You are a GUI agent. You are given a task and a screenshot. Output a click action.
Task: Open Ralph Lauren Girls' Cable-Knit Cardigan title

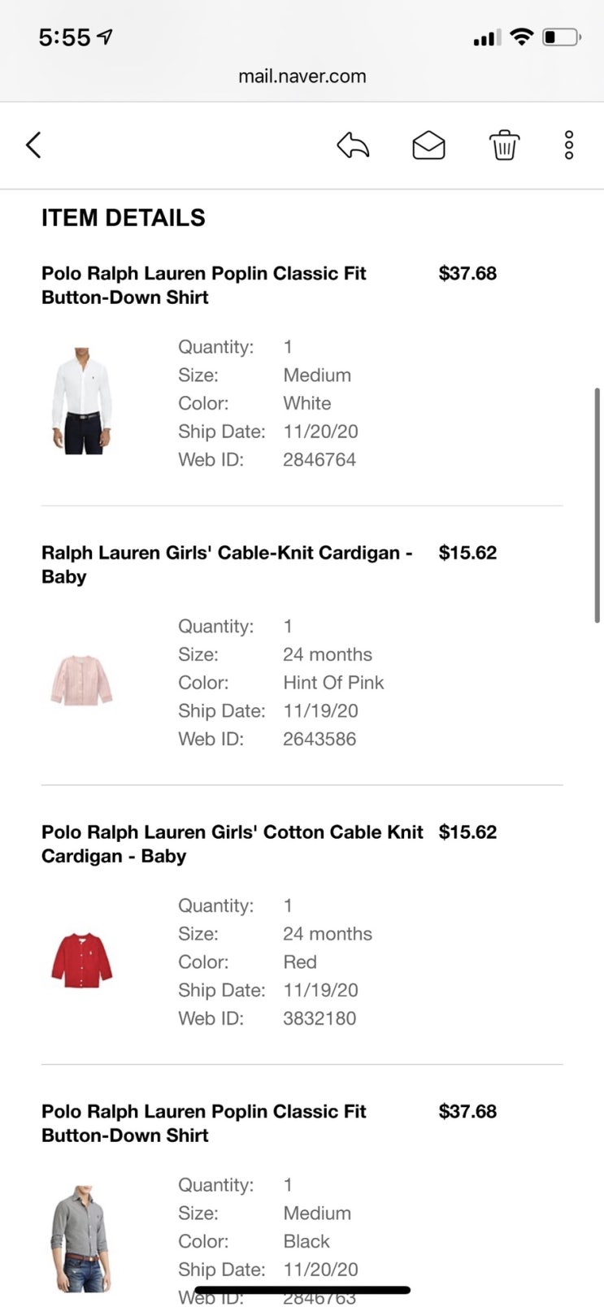[227, 564]
